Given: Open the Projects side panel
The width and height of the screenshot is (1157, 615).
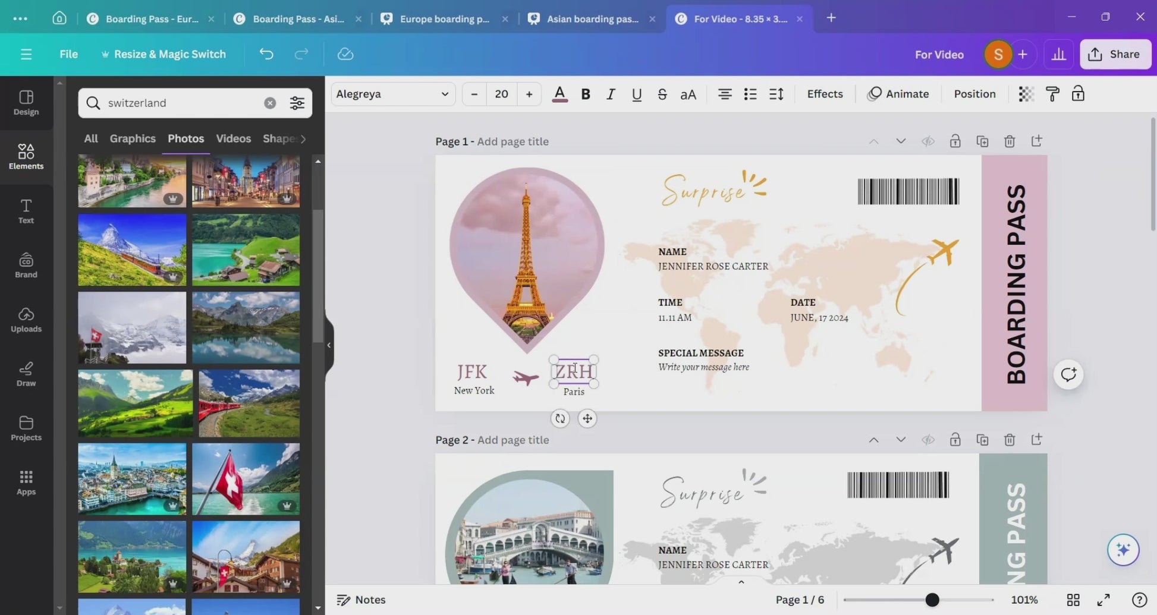Looking at the screenshot, I should point(26,428).
